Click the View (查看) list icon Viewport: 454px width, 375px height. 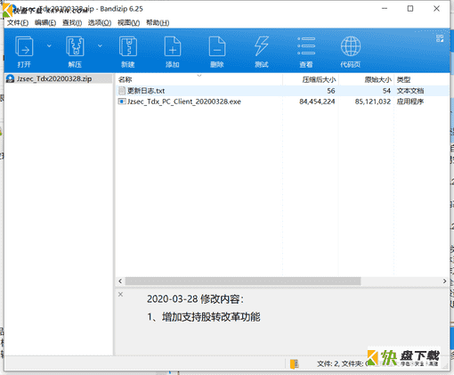tap(306, 46)
